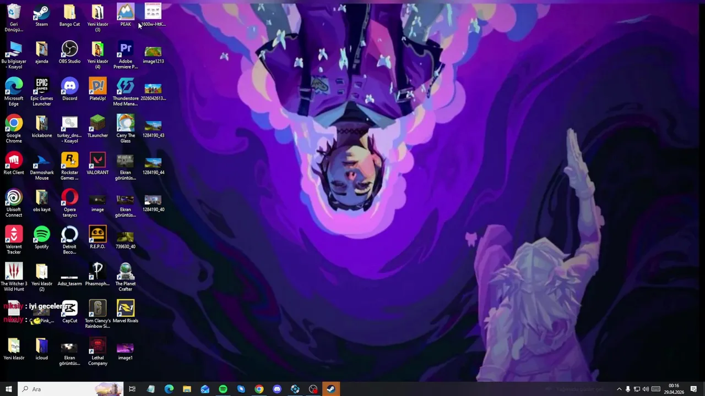Select the 1284190_44 image file

coord(153,163)
